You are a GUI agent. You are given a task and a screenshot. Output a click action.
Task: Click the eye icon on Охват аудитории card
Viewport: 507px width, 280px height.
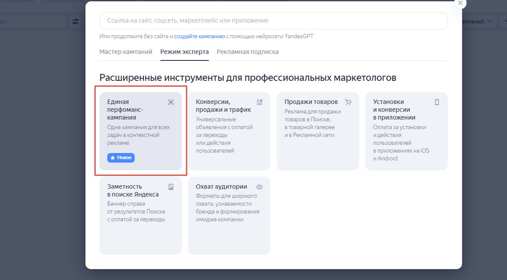click(259, 187)
